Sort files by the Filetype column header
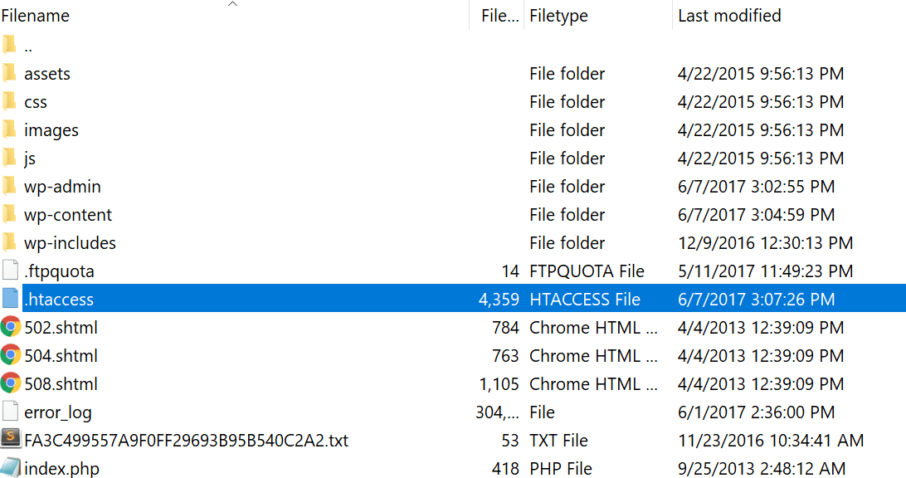This screenshot has width=906, height=478. [561, 15]
